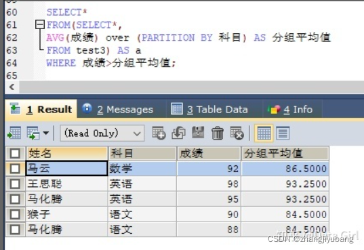Open the (Read Only) mode combo box
Viewport: 364px width, 250px height.
(102, 133)
